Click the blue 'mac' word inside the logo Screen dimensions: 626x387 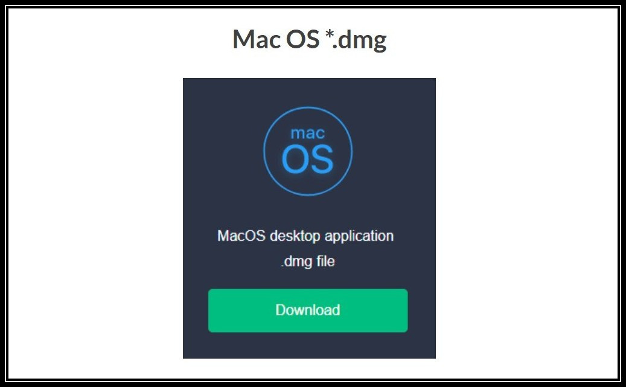[307, 133]
